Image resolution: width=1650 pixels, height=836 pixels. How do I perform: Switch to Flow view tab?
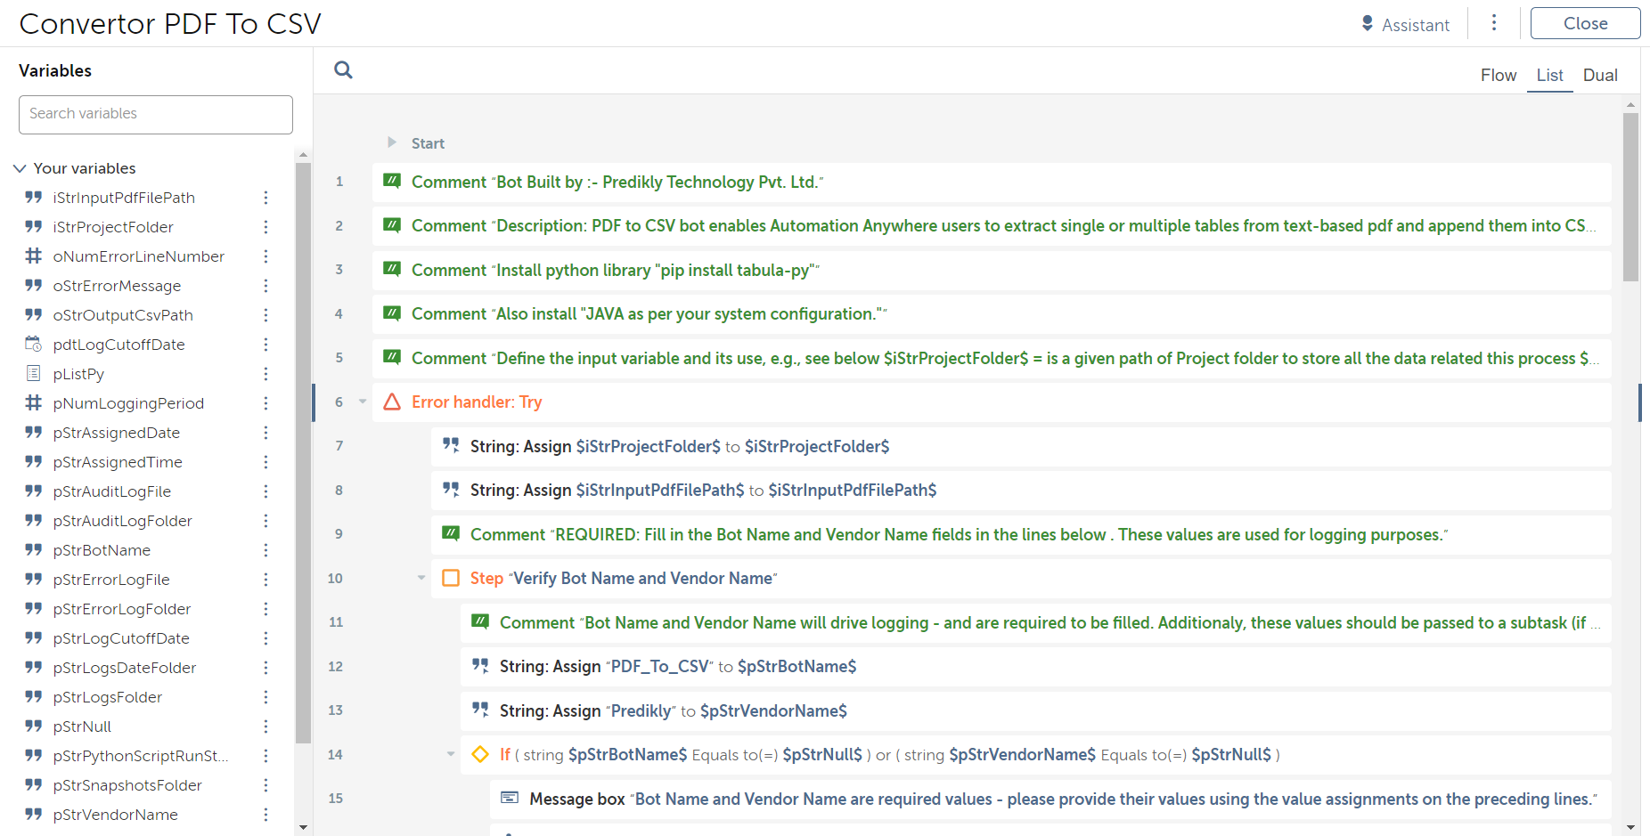pyautogui.click(x=1498, y=76)
